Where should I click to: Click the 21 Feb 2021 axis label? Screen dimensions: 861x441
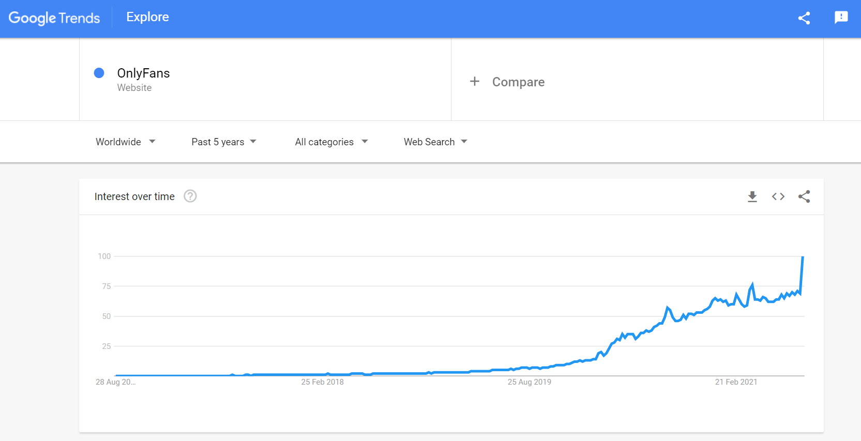pyautogui.click(x=736, y=382)
